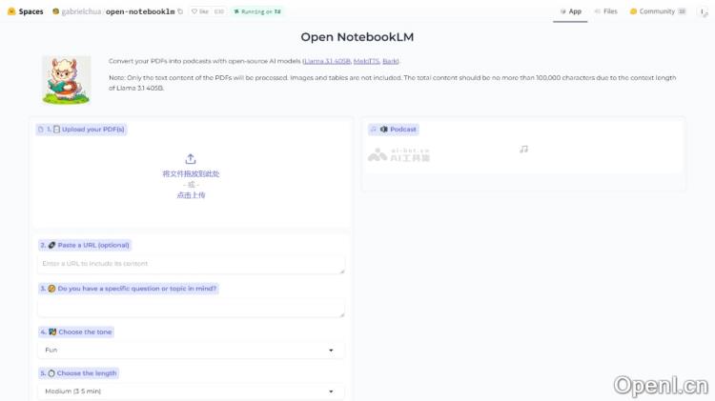View the like count number
The height and width of the screenshot is (401, 715).
tap(219, 11)
